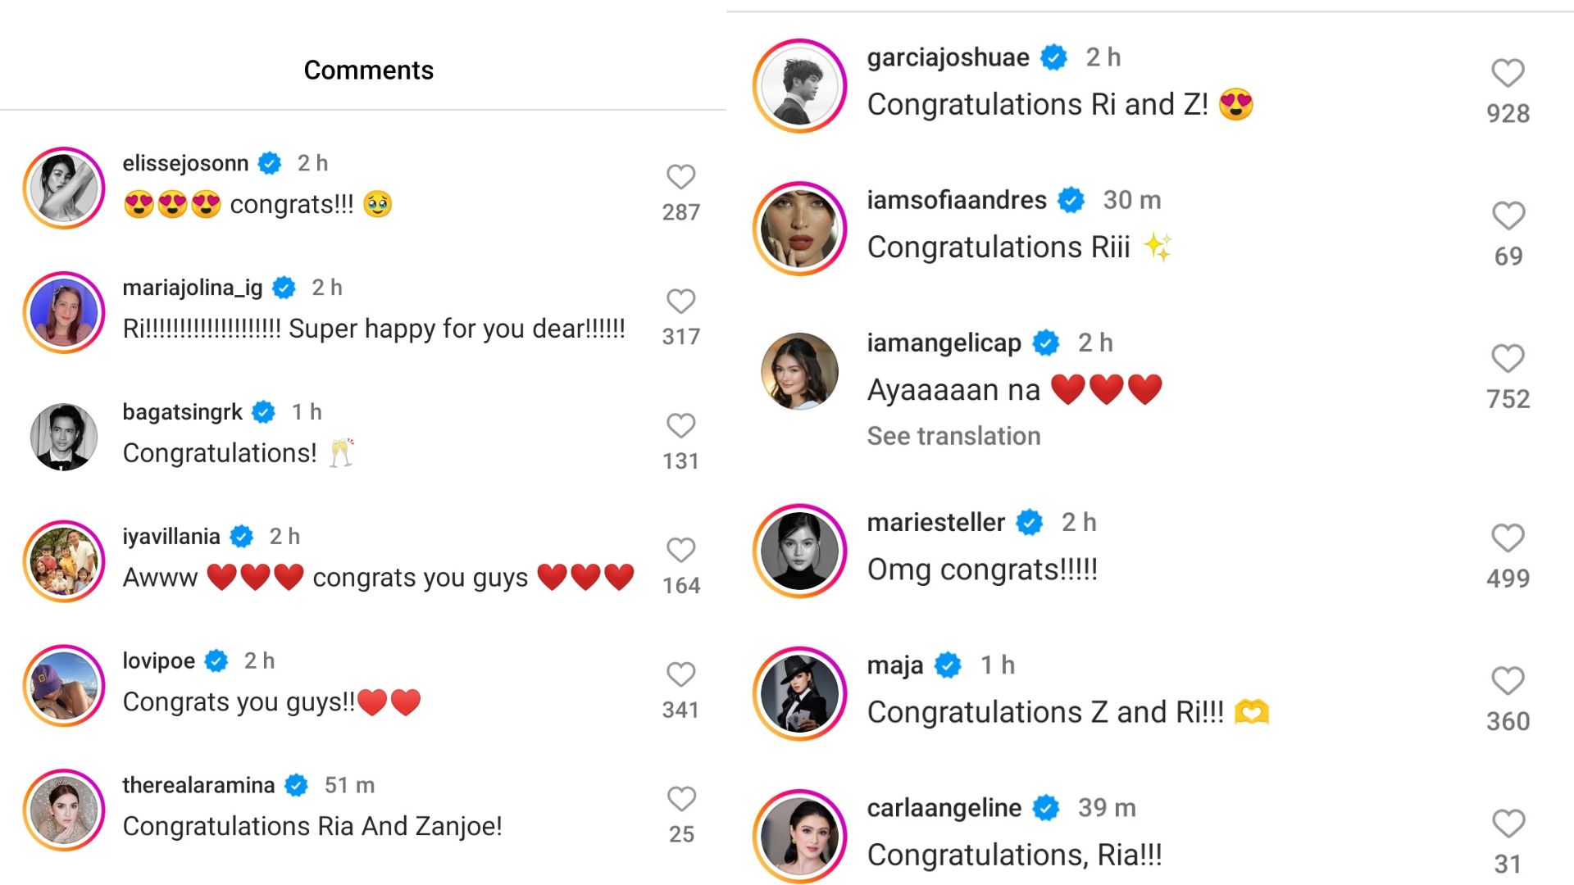1574x885 pixels.
Task: Open maja's profile picture
Action: tap(799, 693)
